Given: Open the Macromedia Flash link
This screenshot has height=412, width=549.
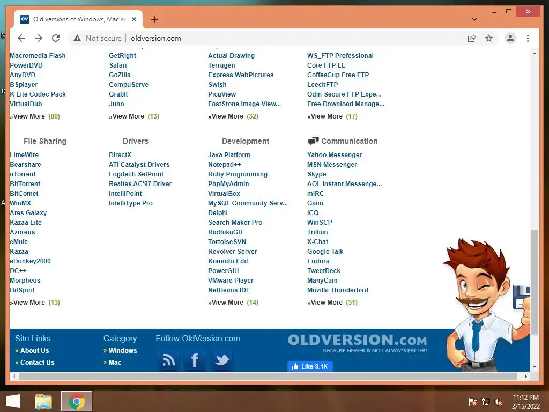Looking at the screenshot, I should pos(38,56).
